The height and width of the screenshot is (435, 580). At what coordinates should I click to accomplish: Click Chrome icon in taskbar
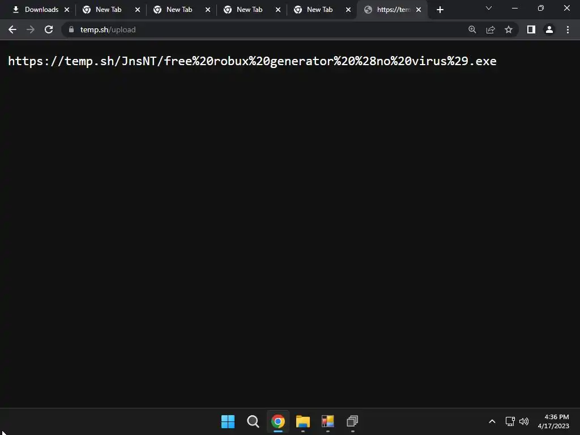tap(278, 421)
